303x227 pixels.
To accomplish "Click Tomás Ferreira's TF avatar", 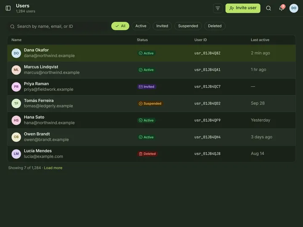I will (16, 103).
